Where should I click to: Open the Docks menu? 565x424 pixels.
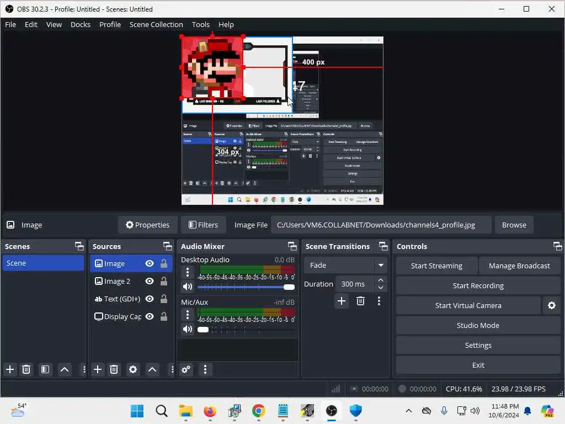(x=81, y=24)
